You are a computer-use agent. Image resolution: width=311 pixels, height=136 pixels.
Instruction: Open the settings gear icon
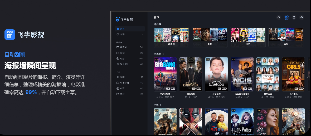[302, 17]
